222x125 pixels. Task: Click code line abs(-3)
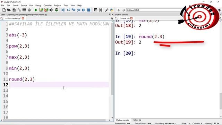pos(18,35)
